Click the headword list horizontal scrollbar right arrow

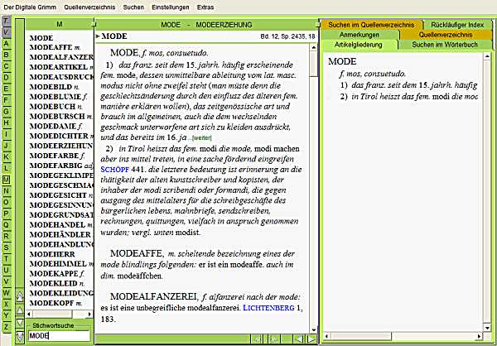tap(90, 314)
